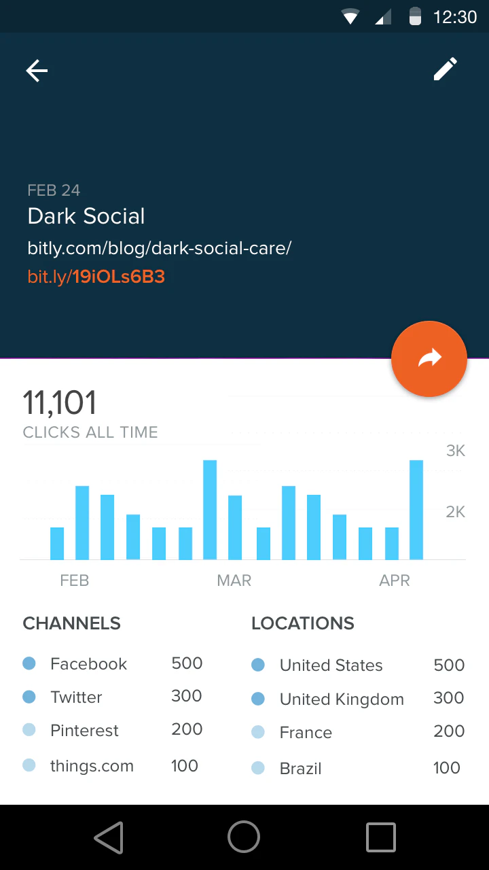Select the MAR month label
489x870 pixels.
234,580
